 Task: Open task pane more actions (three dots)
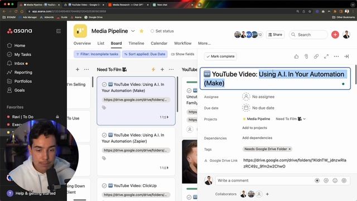click(x=336, y=56)
